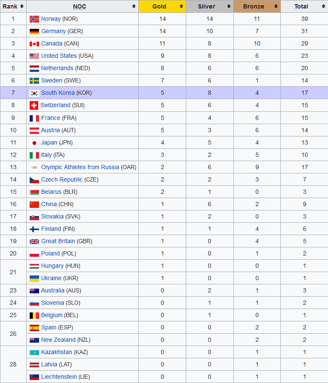Click the Netherlands flag icon
Viewport: 328px width, 383px height.
[34, 68]
